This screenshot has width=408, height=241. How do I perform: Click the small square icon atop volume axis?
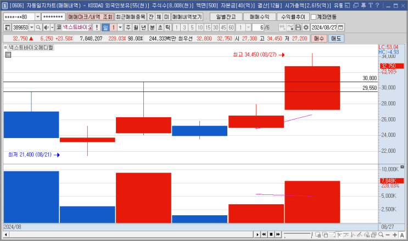click(402, 167)
